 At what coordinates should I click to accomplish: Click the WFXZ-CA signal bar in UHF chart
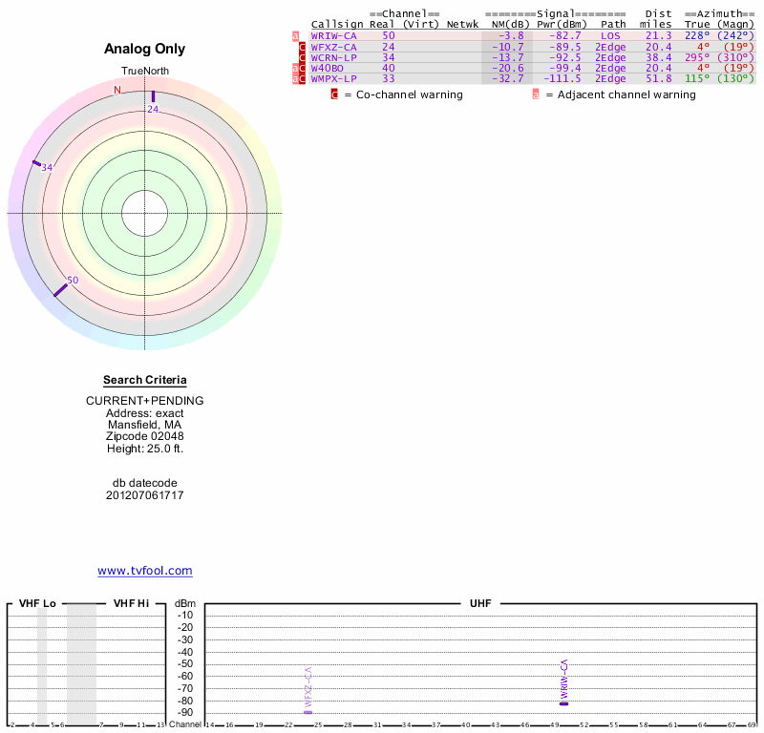[308, 712]
